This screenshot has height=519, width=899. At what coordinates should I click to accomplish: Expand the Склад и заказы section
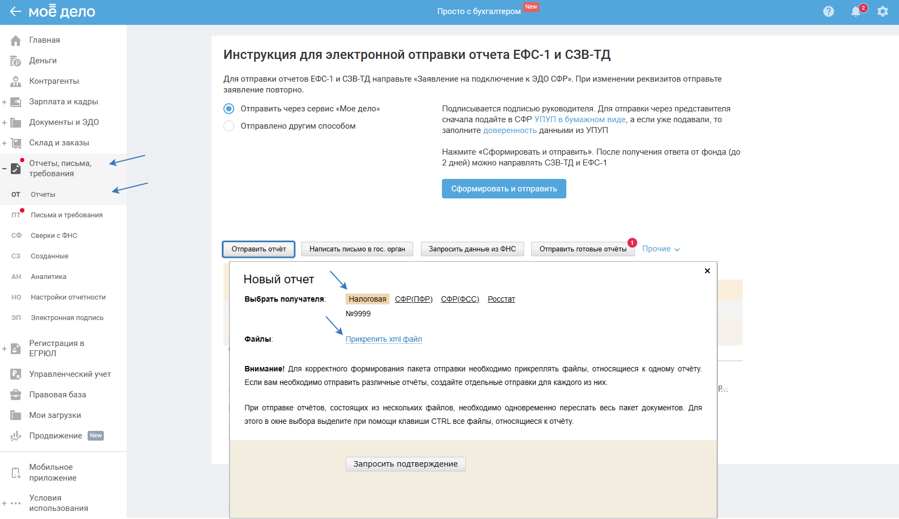click(4, 143)
